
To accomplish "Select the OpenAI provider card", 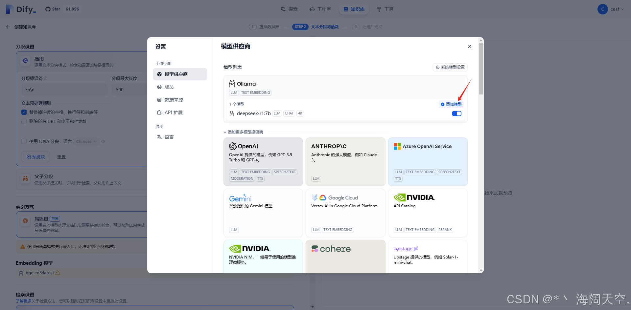I will pos(263,162).
